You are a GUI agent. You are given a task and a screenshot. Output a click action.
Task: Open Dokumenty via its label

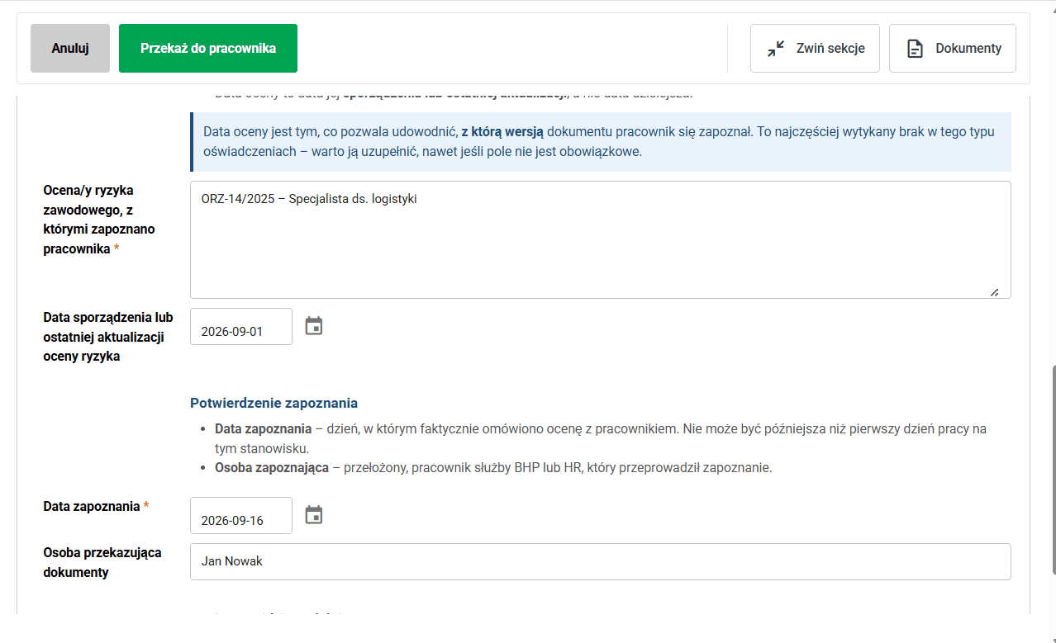968,49
